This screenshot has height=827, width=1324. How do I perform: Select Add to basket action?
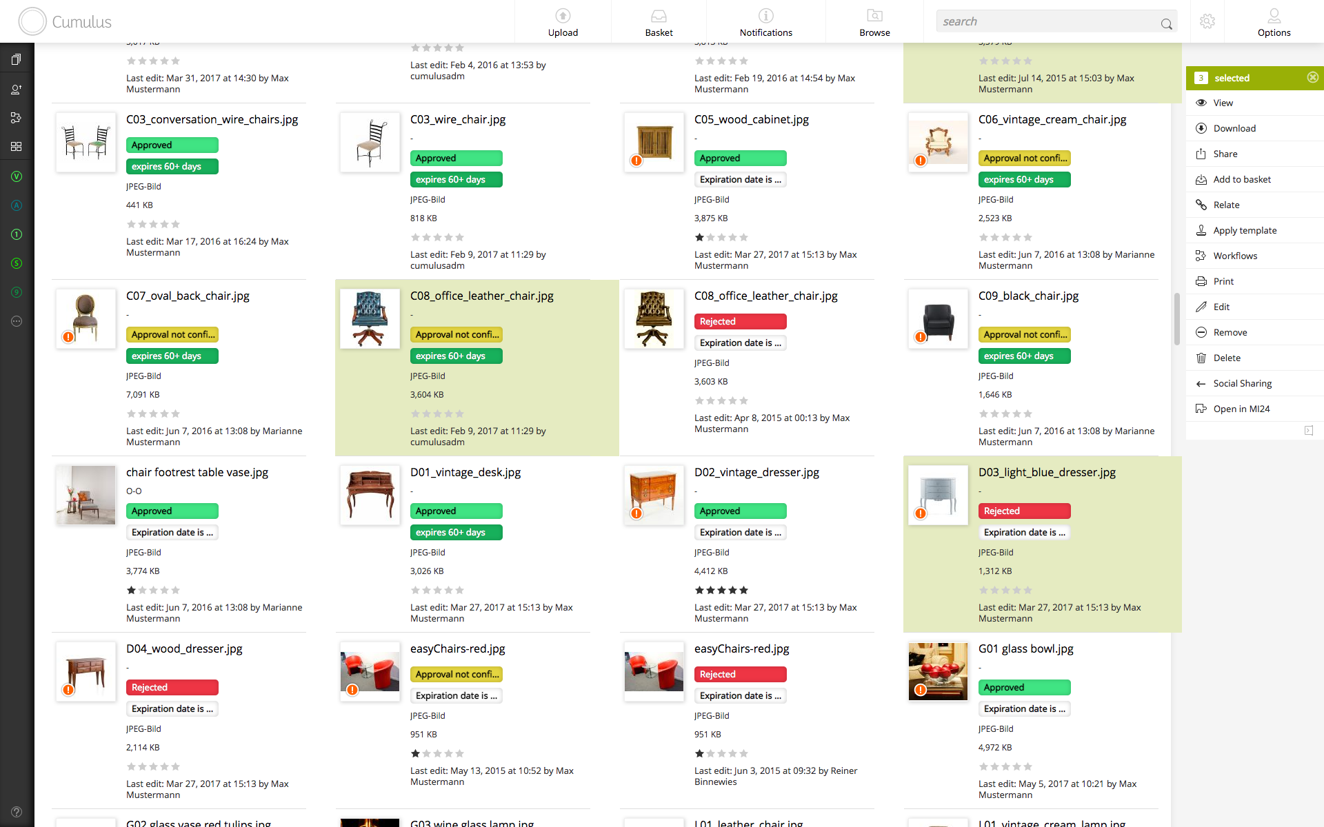coord(1254,179)
